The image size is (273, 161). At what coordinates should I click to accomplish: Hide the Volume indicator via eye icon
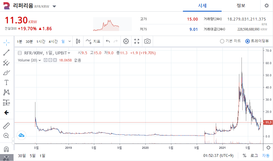click(45, 60)
